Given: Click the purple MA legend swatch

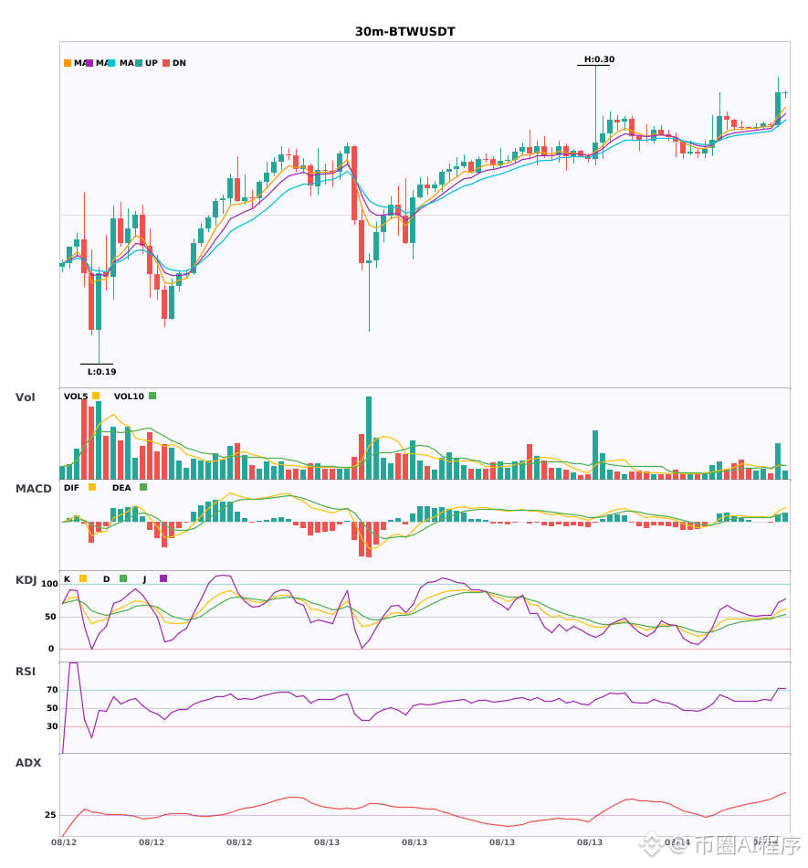Looking at the screenshot, I should [89, 63].
